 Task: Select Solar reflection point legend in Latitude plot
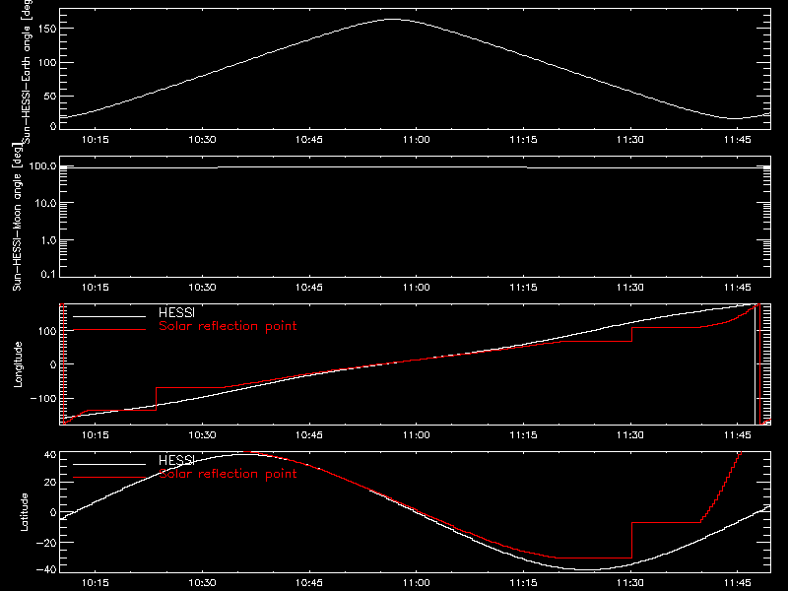click(228, 474)
